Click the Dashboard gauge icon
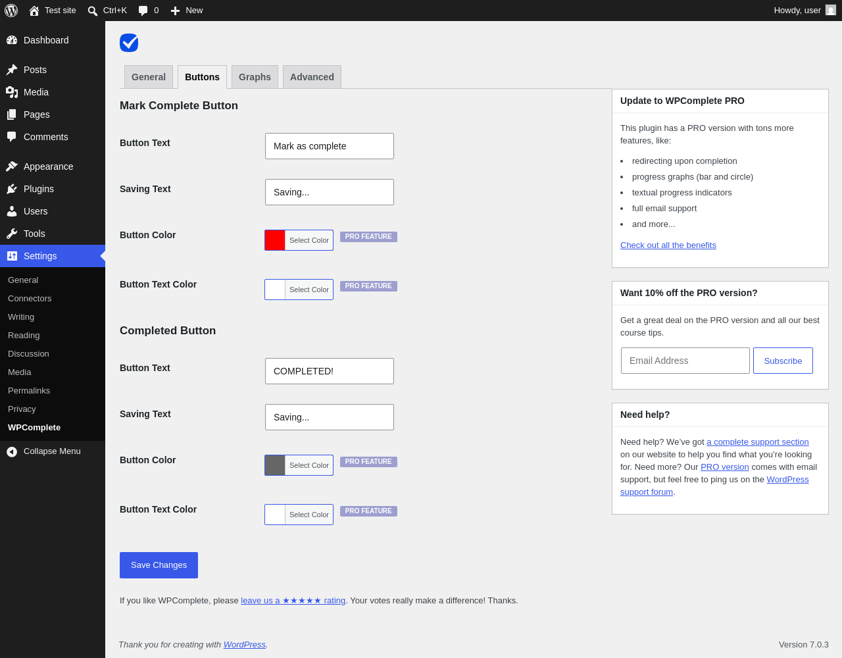Viewport: 842px width, 658px height. pos(12,40)
